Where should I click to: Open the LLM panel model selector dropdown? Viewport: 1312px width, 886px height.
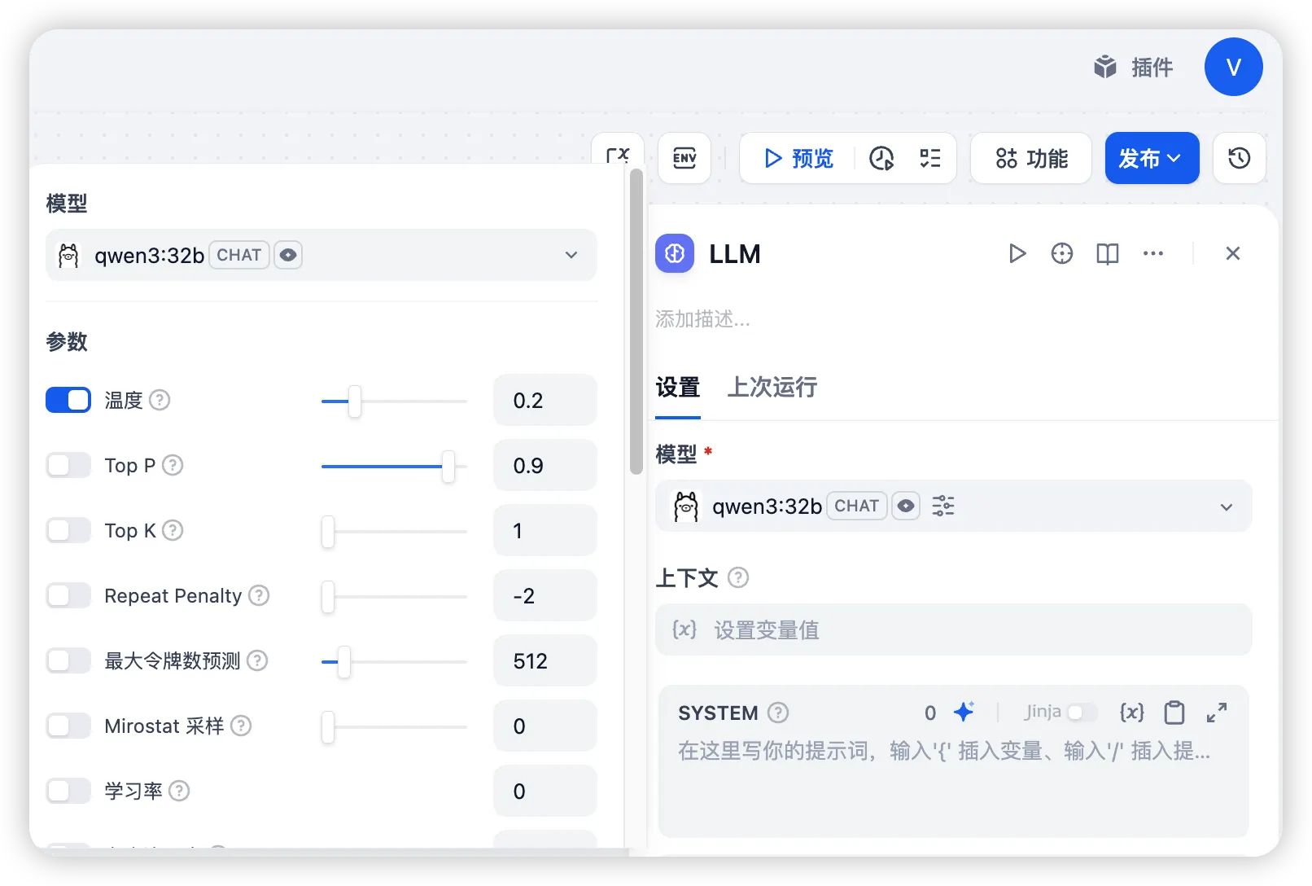point(1226,507)
